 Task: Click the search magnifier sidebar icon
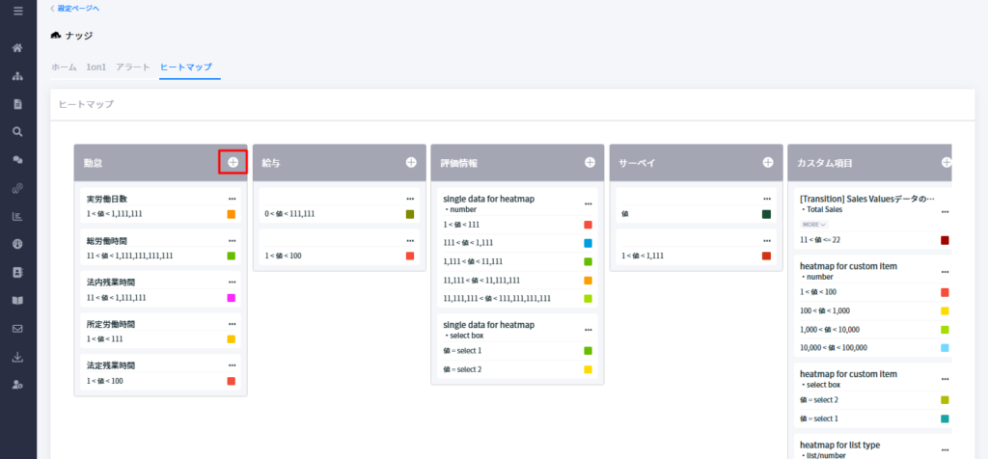[x=17, y=131]
